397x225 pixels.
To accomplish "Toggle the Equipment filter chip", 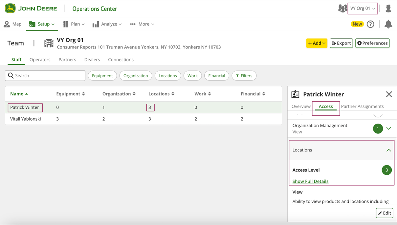I will (102, 76).
